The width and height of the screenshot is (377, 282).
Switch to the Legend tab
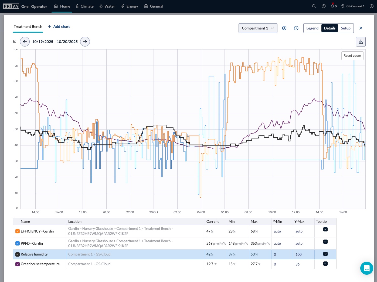pos(312,28)
